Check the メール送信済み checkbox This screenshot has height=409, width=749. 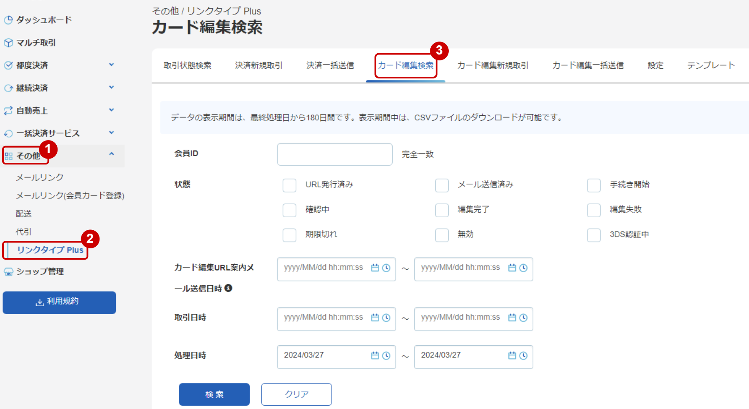[442, 185]
